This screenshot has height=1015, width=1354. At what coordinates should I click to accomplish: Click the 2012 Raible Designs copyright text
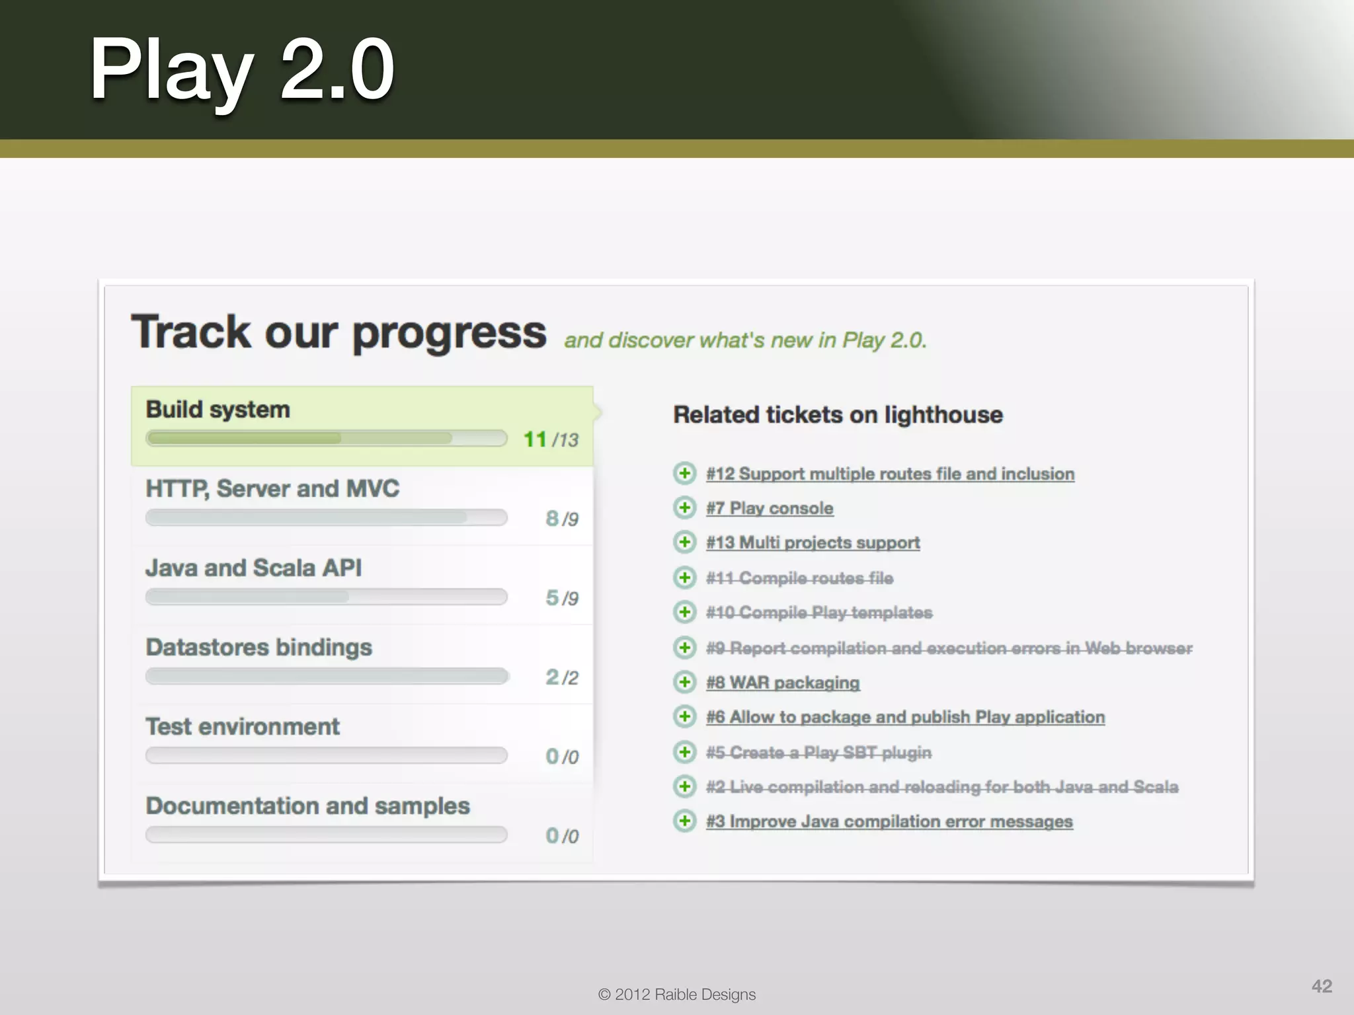pyautogui.click(x=677, y=995)
